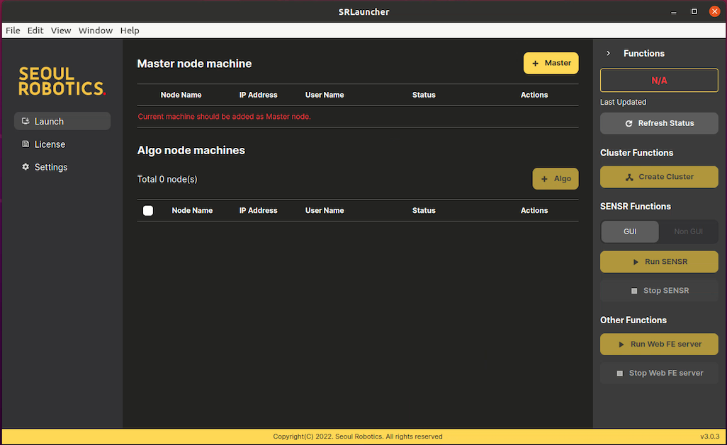Add a Master node machine
This screenshot has width=727, height=445.
pos(551,63)
